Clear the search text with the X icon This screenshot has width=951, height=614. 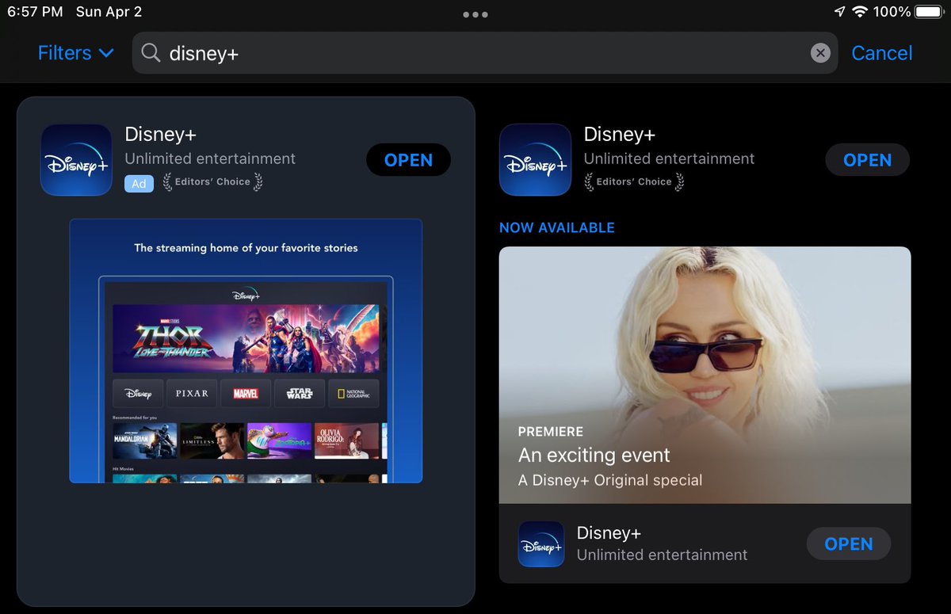820,53
